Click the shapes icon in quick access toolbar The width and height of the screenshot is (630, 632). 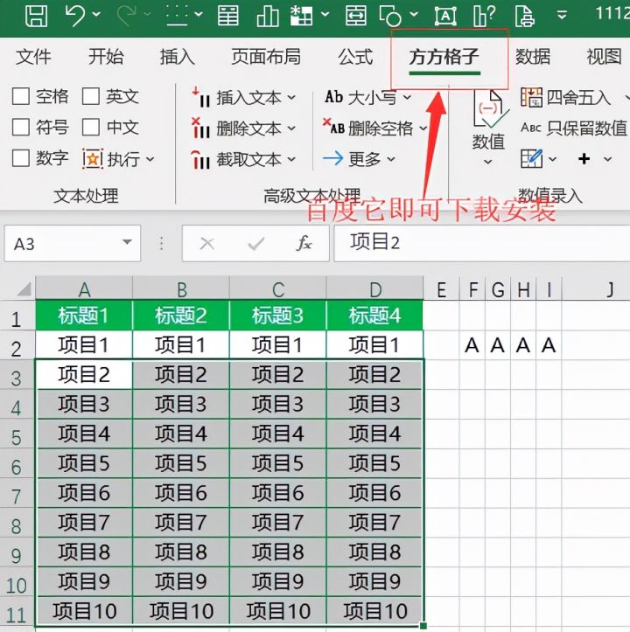point(390,16)
